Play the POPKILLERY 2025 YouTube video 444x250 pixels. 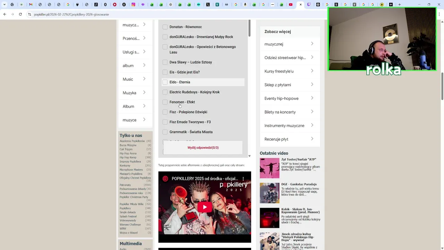[205, 207]
